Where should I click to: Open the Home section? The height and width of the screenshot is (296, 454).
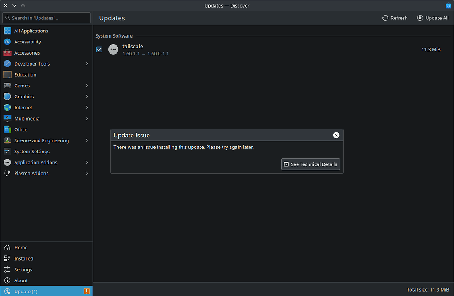20,247
